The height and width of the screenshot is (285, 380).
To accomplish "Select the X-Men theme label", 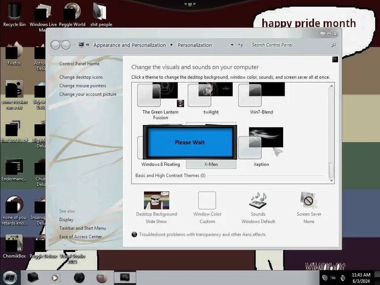I will click(x=211, y=164).
